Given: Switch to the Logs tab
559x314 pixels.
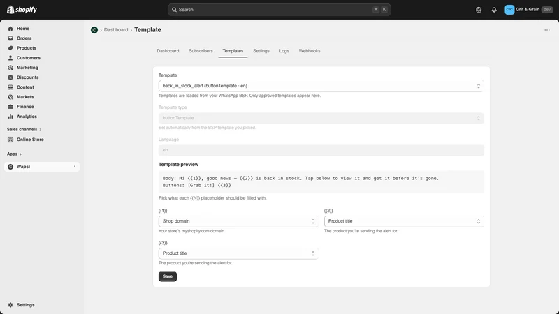Looking at the screenshot, I should click(x=284, y=51).
